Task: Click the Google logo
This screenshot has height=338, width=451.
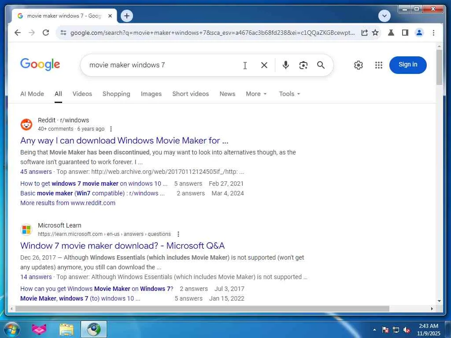Action: (40, 64)
